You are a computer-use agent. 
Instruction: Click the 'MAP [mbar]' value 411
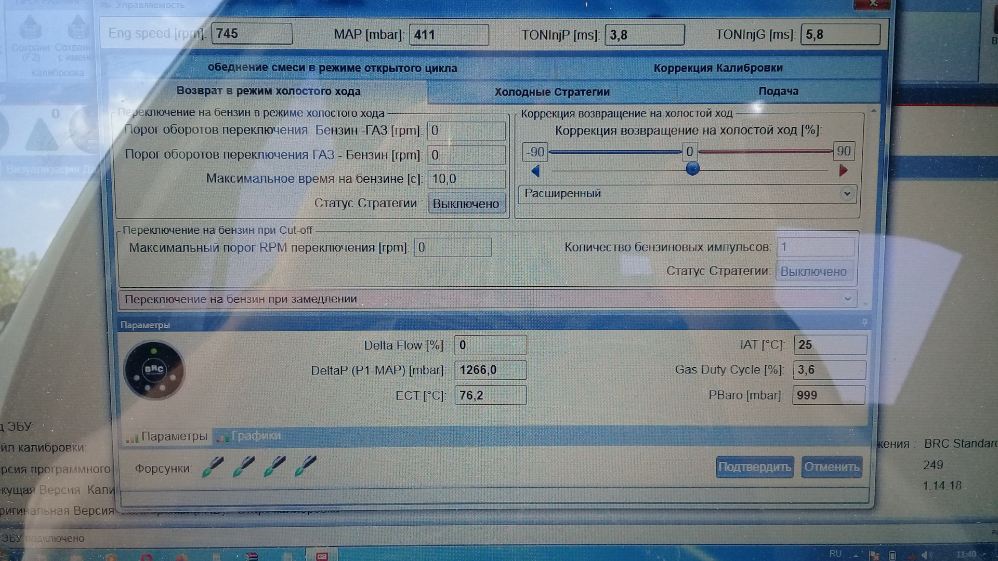point(449,35)
